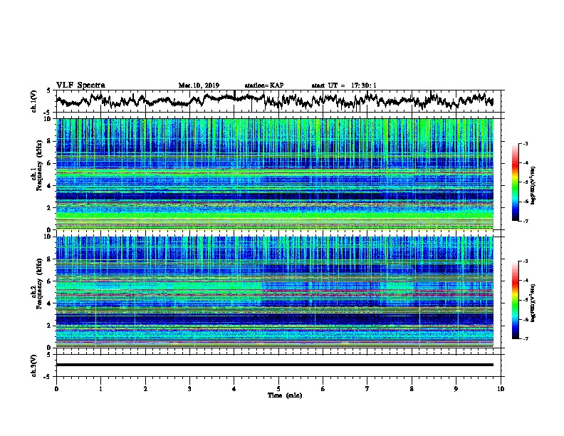The image size is (564, 436).
Task: Select the "start UT = 17:30: 1" text
Action: pos(344,85)
